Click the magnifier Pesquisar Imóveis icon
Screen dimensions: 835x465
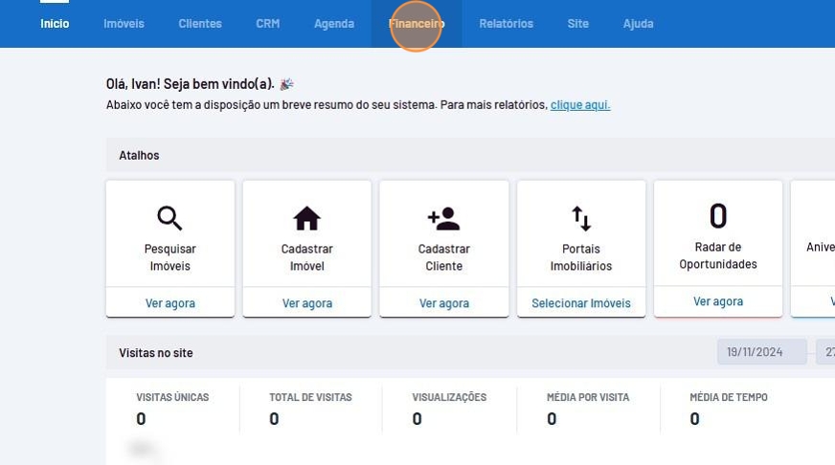coord(169,218)
